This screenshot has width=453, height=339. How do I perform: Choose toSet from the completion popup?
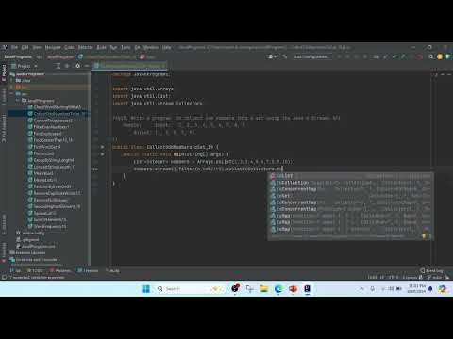(x=350, y=196)
